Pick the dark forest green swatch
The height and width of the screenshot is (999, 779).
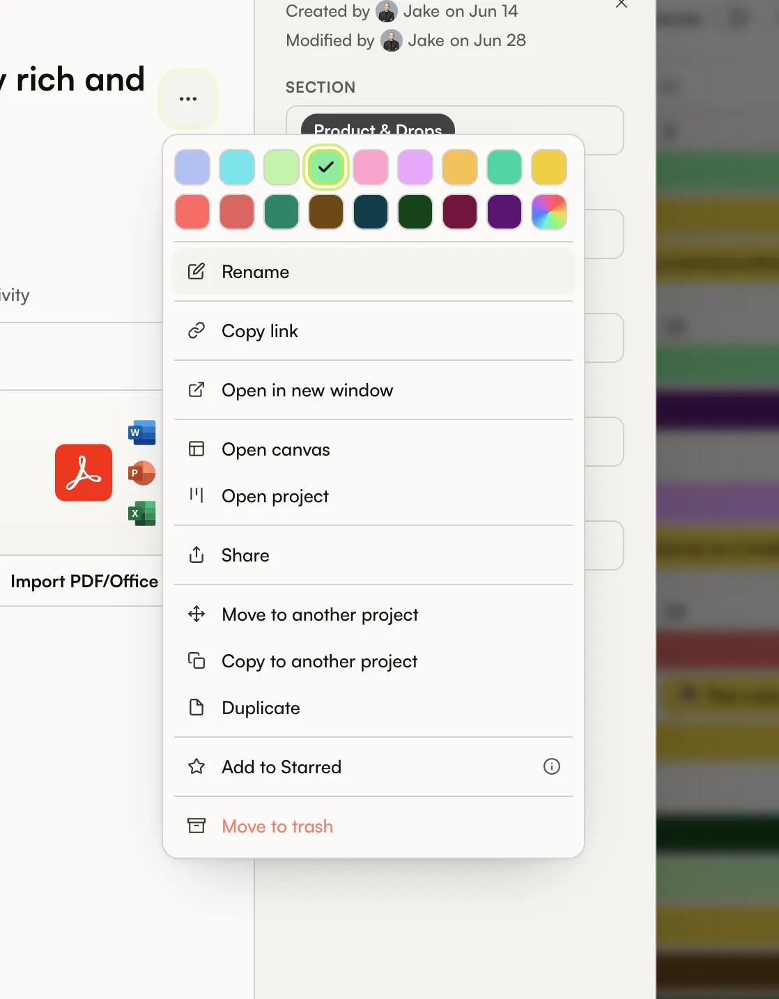click(x=415, y=212)
